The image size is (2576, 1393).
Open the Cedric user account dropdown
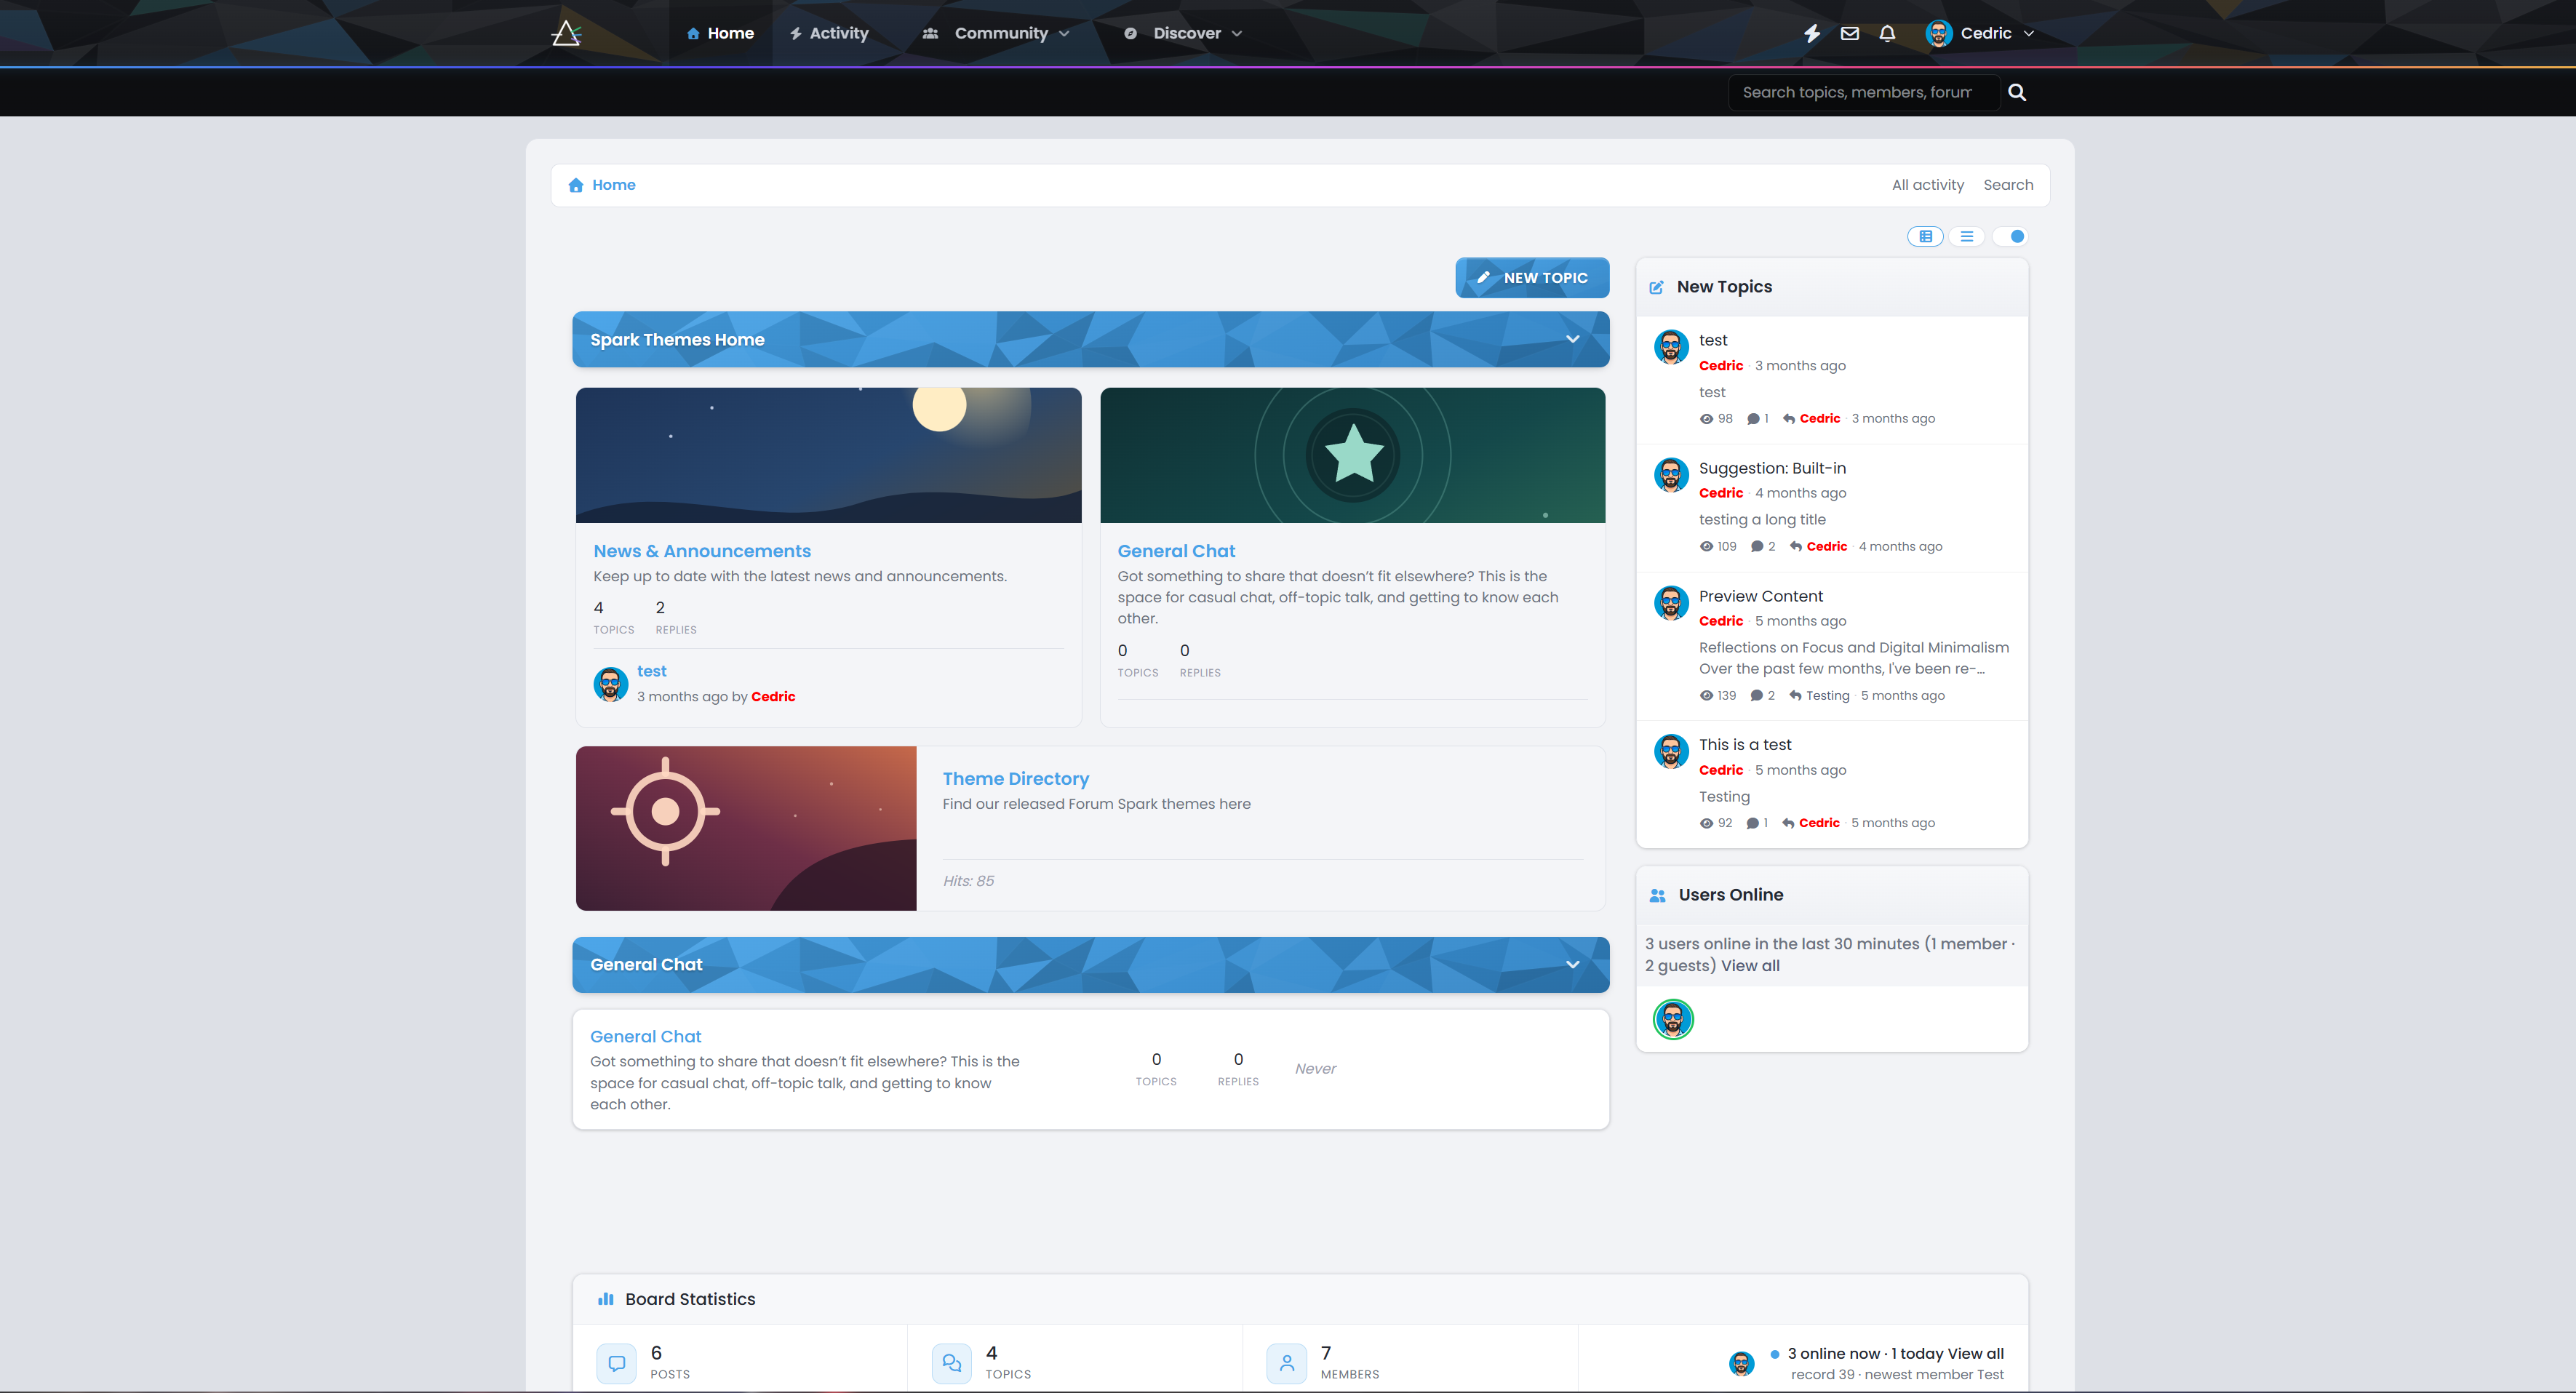[x=1980, y=33]
